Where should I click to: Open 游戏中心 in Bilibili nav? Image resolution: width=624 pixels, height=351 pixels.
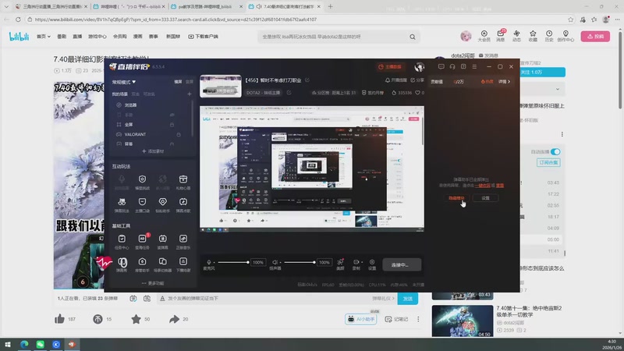pyautogui.click(x=97, y=36)
